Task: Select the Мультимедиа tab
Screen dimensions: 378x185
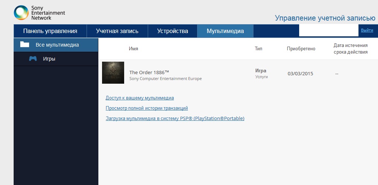Action: coord(225,31)
